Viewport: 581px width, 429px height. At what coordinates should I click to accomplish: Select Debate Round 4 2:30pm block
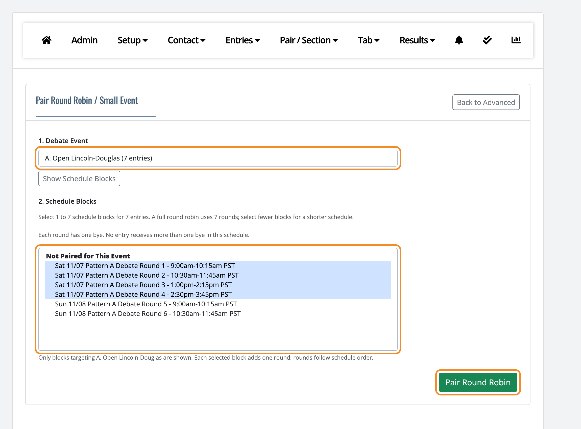pos(218,294)
